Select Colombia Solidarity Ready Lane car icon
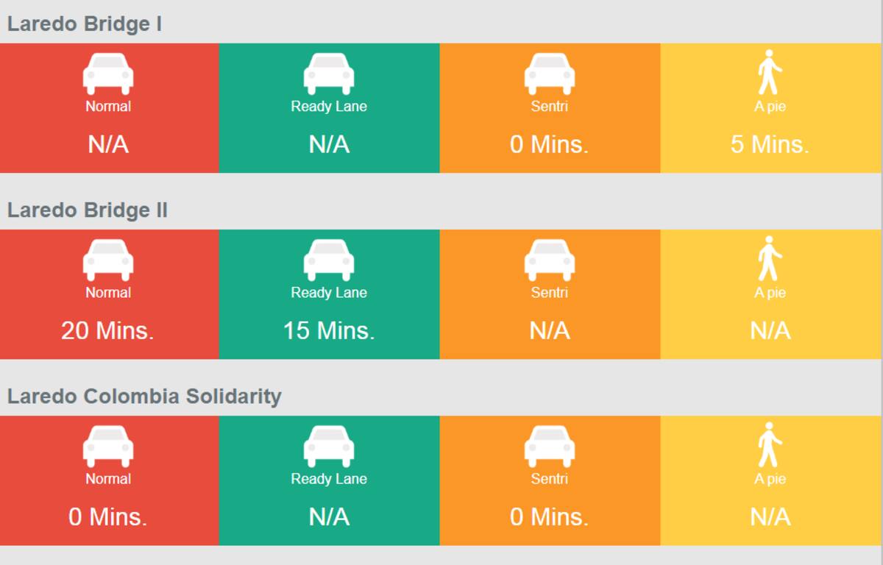The width and height of the screenshot is (883, 565). tap(329, 446)
